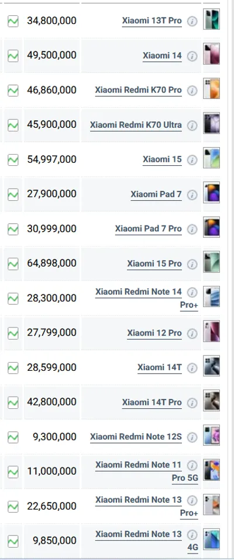The width and height of the screenshot is (234, 560).
Task: Open price chart icon for Xiaomi 13T Pro
Action: click(13, 21)
